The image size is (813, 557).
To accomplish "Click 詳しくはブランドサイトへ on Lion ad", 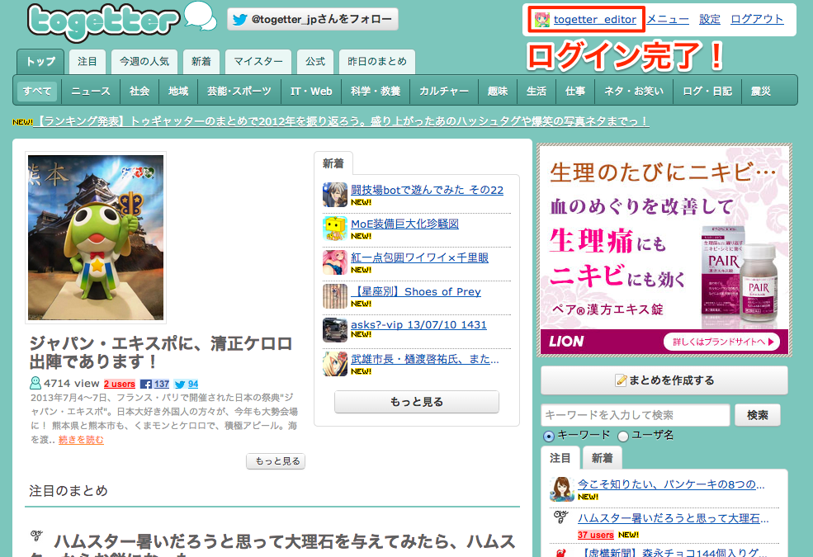I will 721,342.
